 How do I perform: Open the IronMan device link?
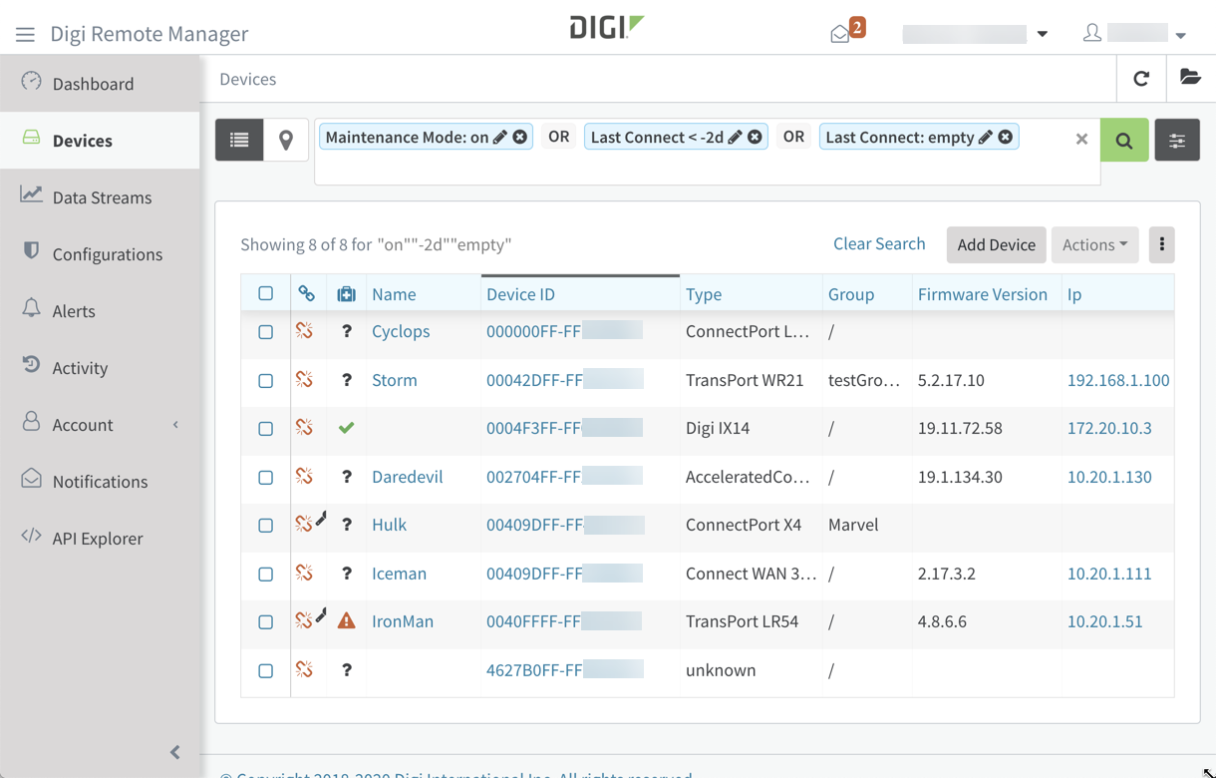(x=403, y=621)
